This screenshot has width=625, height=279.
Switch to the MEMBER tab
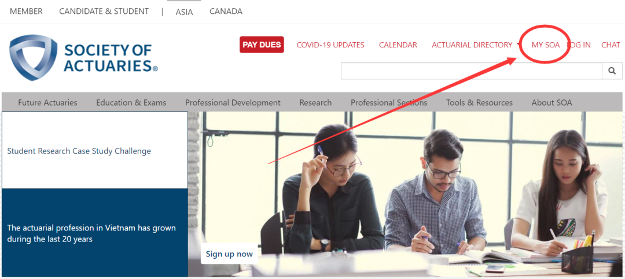tap(26, 12)
